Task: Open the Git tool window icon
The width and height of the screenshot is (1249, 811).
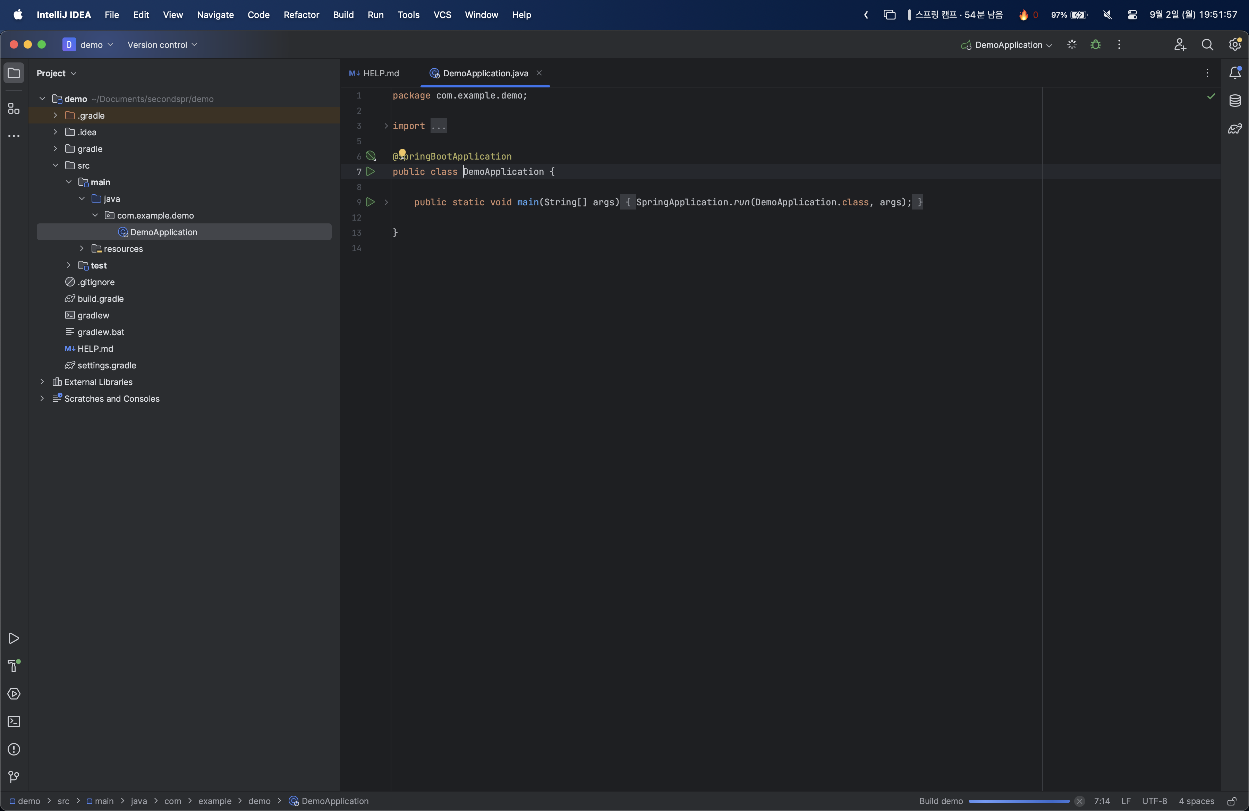Action: click(14, 777)
